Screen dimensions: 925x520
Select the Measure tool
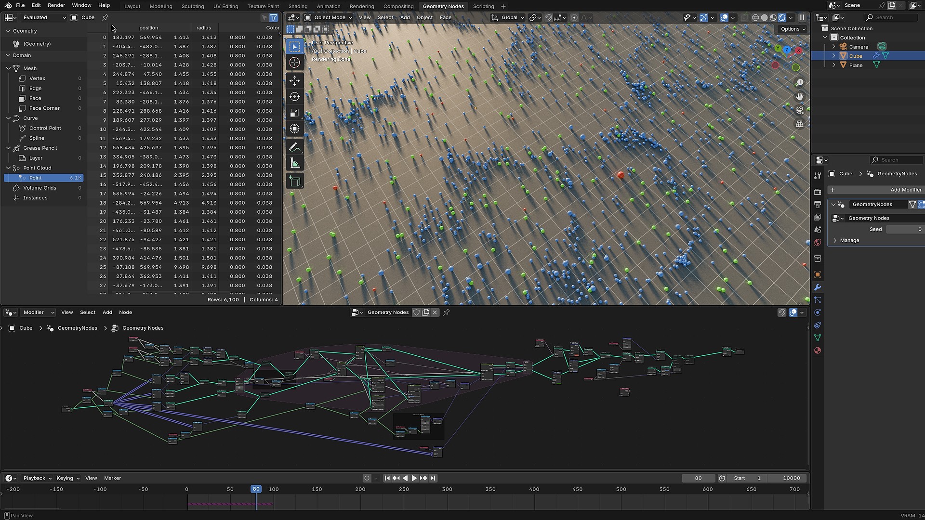(294, 164)
